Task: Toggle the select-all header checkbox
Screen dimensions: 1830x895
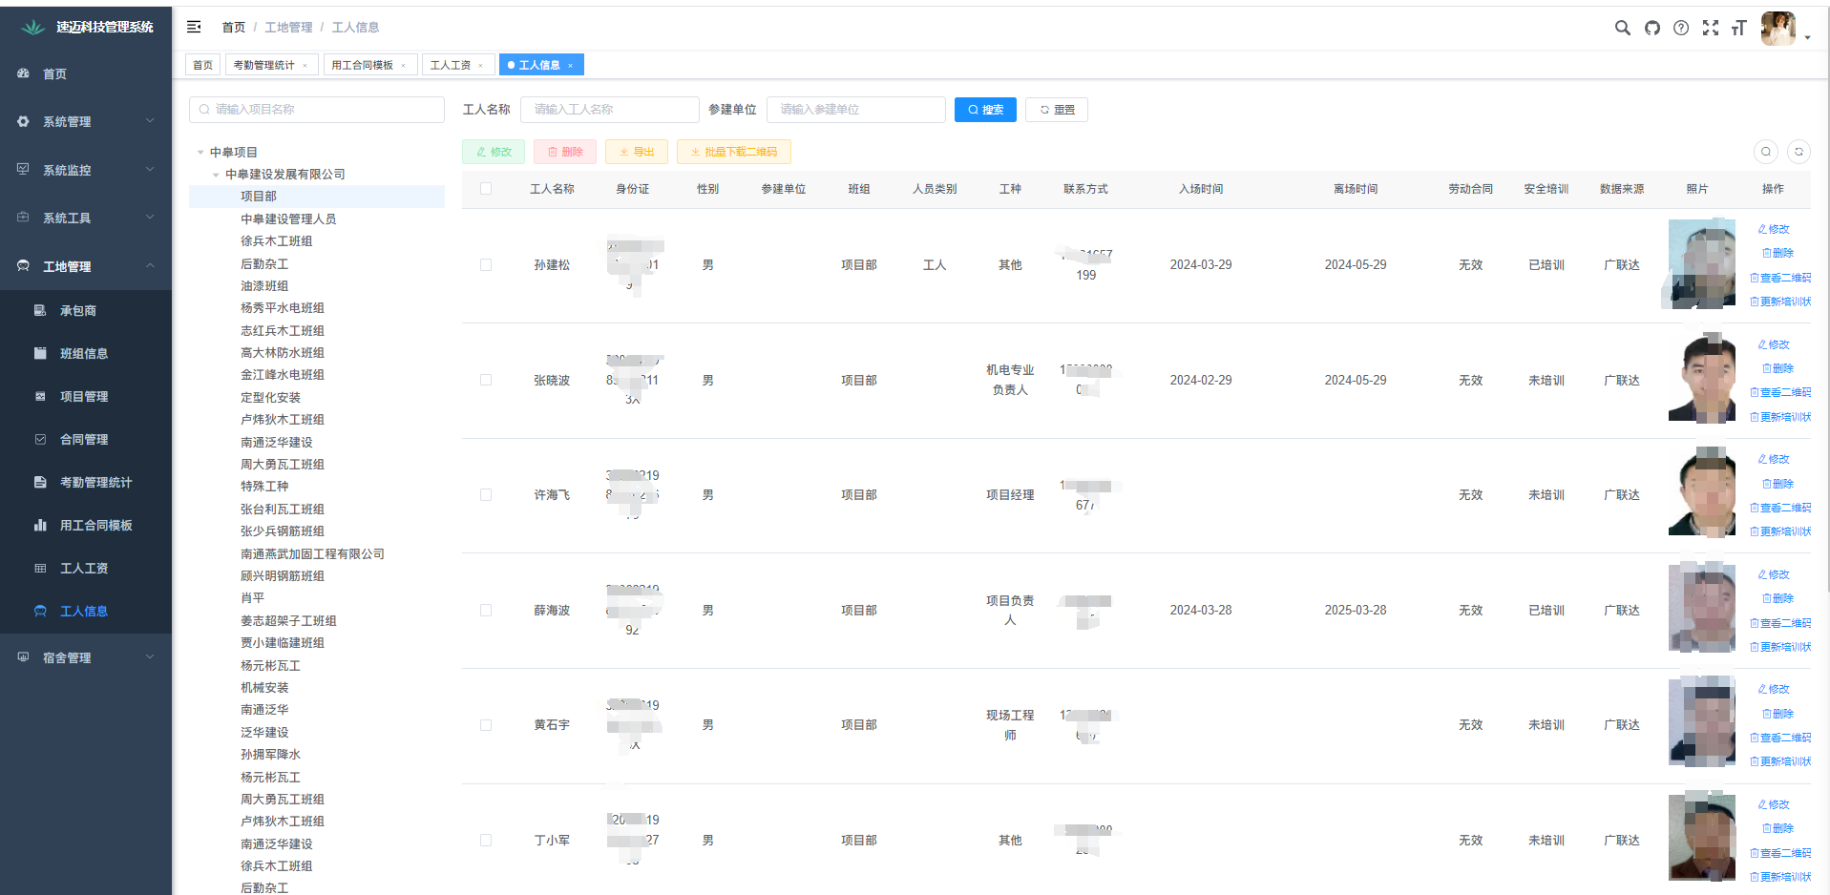Action: pos(486,189)
